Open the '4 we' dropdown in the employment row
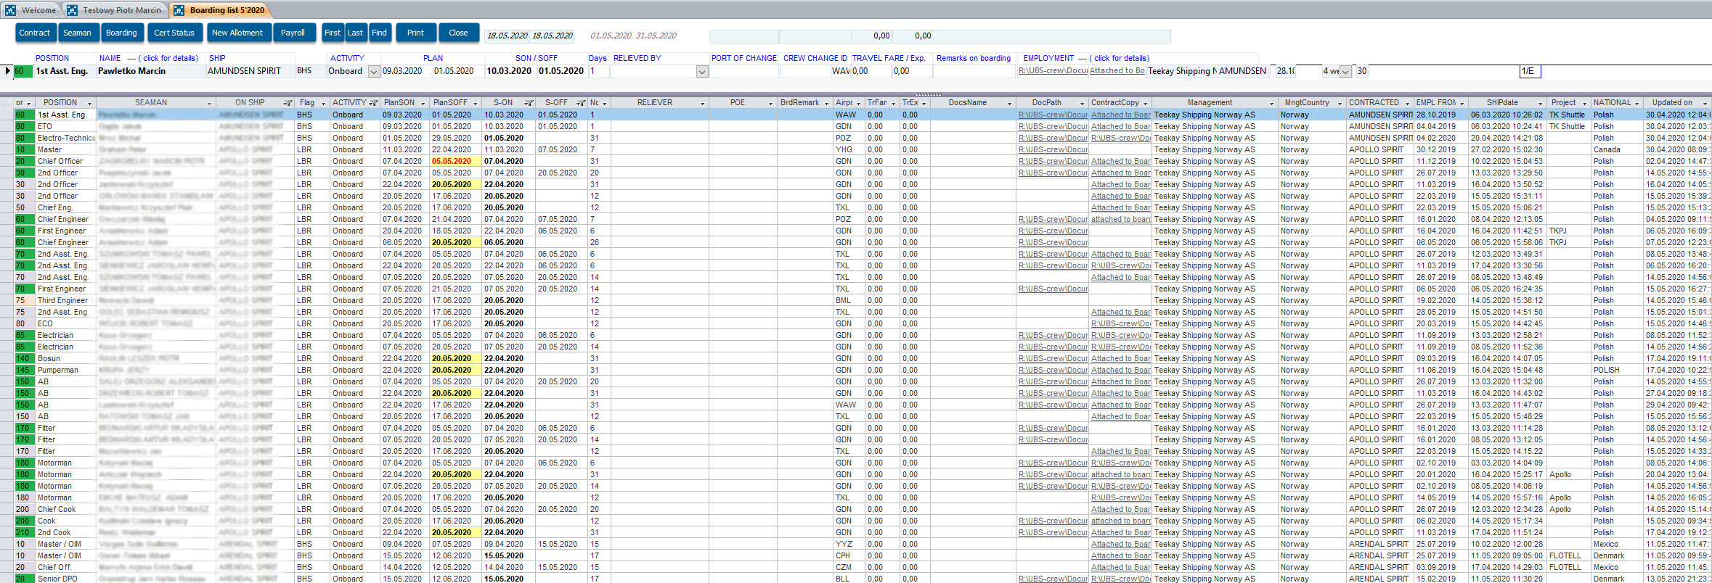Image resolution: width=1712 pixels, height=583 pixels. tap(1345, 72)
